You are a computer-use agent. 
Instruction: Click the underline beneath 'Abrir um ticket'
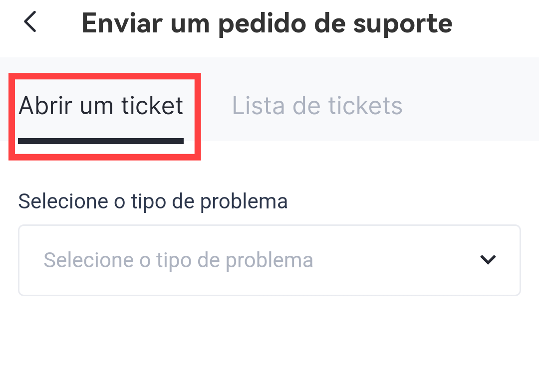coord(101,142)
